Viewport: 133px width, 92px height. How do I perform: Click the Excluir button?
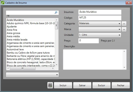[x=102, y=85]
